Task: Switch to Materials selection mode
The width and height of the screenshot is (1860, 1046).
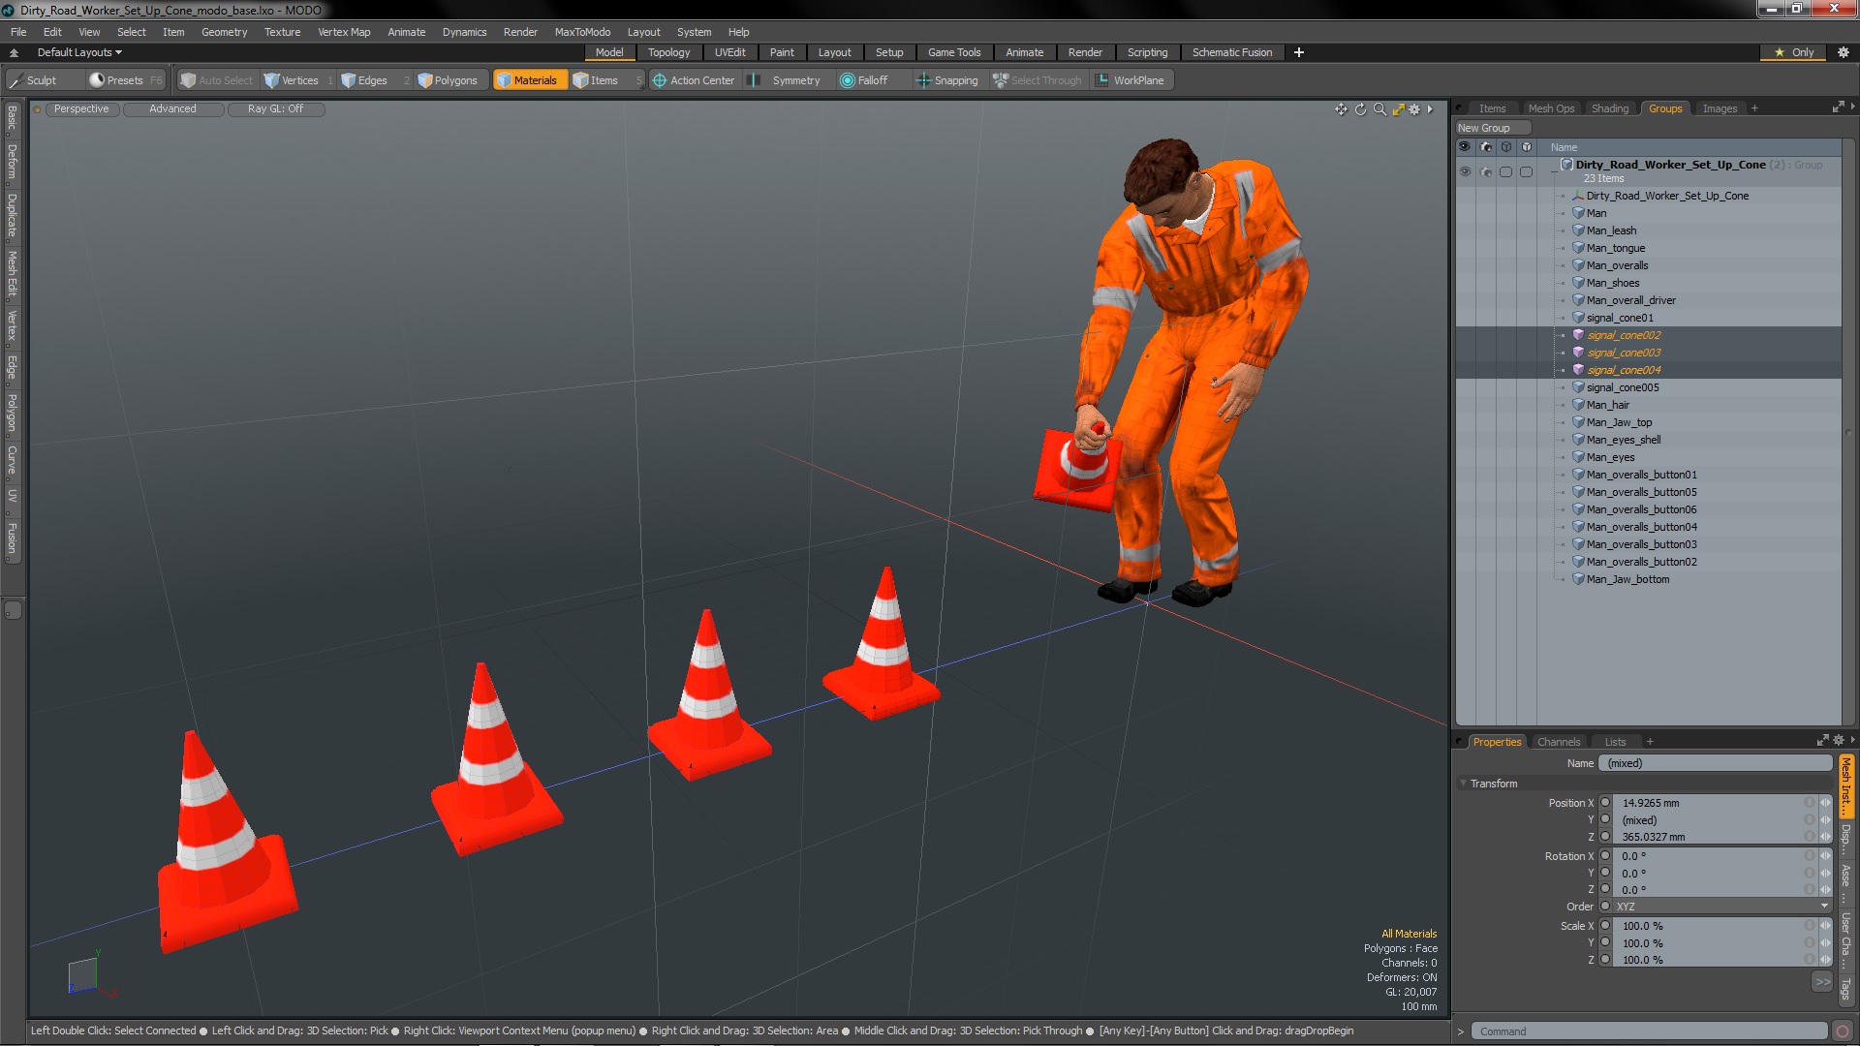Action: click(x=531, y=80)
